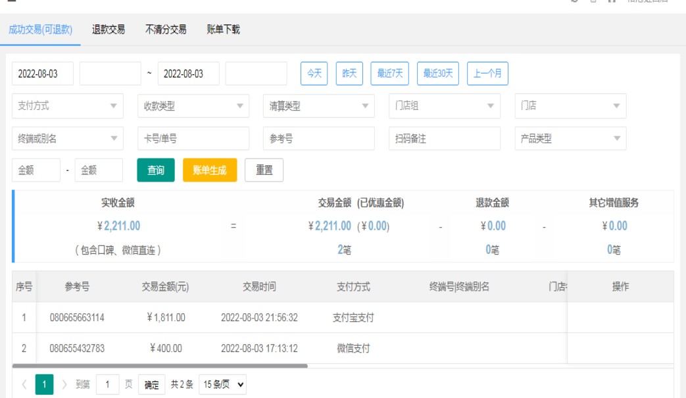The width and height of the screenshot is (686, 398).
Task: Click the green 查询 button
Action: 156,170
